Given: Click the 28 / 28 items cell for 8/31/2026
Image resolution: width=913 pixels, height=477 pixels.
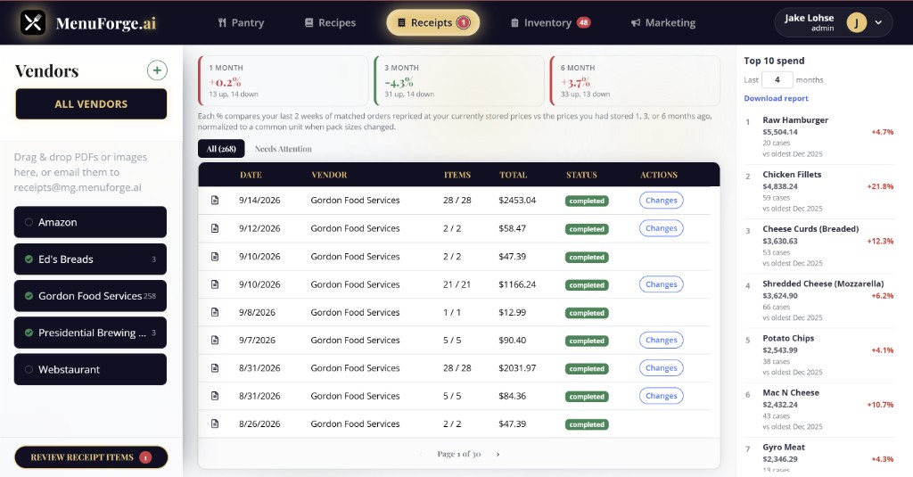Looking at the screenshot, I should coord(457,368).
